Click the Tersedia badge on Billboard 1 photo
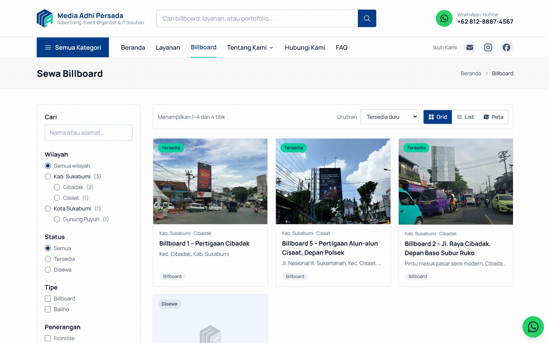Image resolution: width=549 pixels, height=343 pixels. 171,148
